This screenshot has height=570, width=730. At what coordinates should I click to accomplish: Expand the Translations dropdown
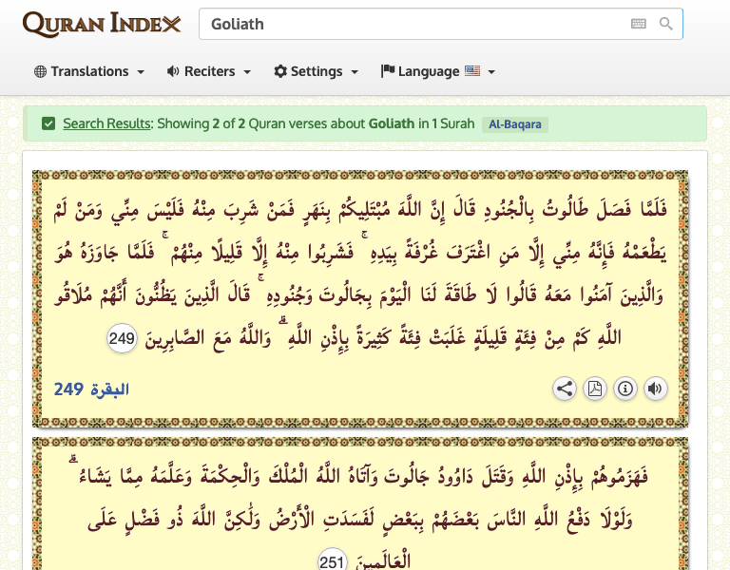[88, 71]
